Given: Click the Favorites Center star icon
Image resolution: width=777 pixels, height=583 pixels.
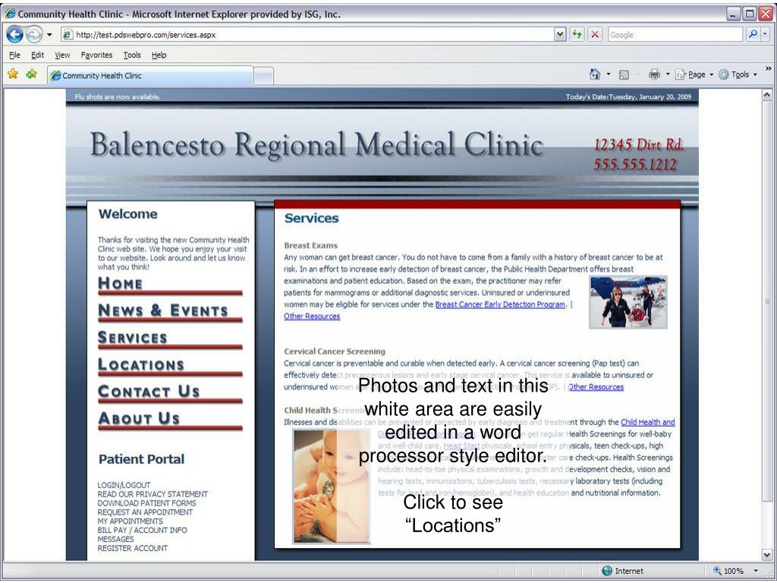Looking at the screenshot, I should tap(14, 74).
